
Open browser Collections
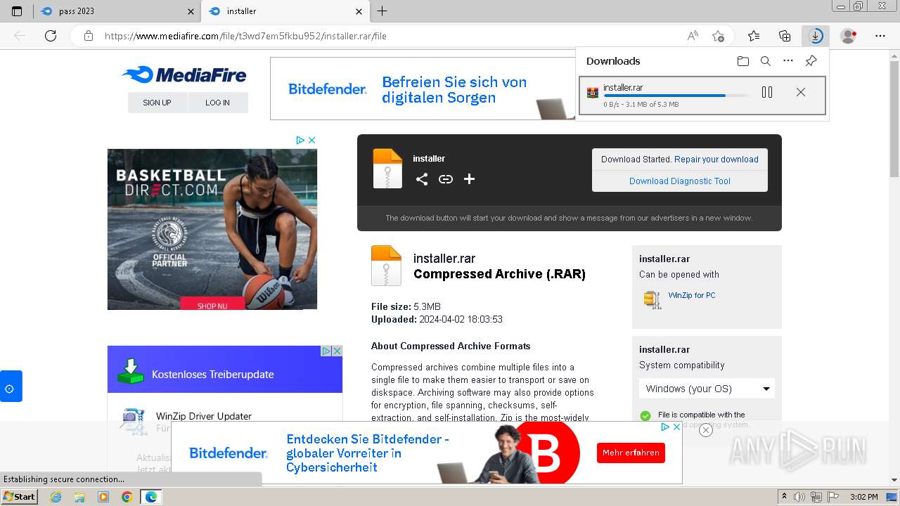tap(785, 36)
